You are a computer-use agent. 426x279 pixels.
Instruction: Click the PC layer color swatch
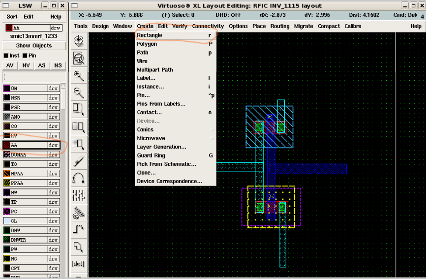pos(7,212)
